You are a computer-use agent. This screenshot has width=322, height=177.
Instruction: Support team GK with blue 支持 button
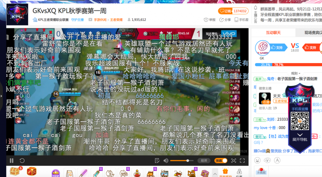pyautogui.click(x=278, y=48)
